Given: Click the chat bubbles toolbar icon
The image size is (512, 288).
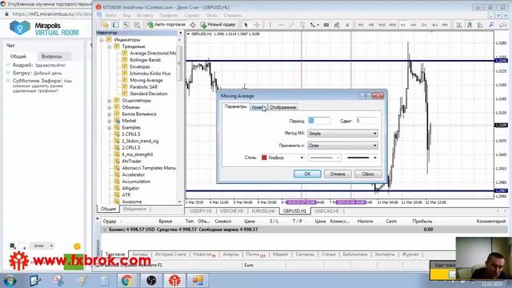Looking at the screenshot, I should pos(503,25).
